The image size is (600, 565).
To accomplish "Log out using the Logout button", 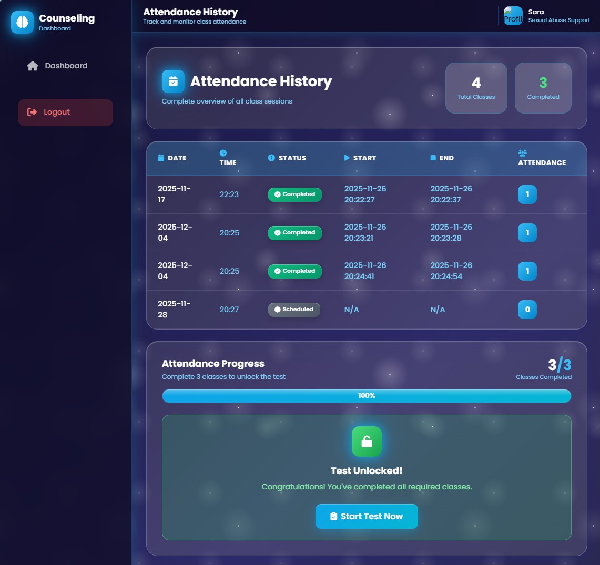I will [x=65, y=112].
